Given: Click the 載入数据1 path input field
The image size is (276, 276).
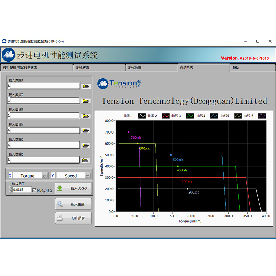Looking at the screenshot, I should click(45, 86).
